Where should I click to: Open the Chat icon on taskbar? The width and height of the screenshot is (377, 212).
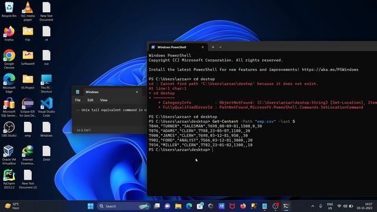167,206
